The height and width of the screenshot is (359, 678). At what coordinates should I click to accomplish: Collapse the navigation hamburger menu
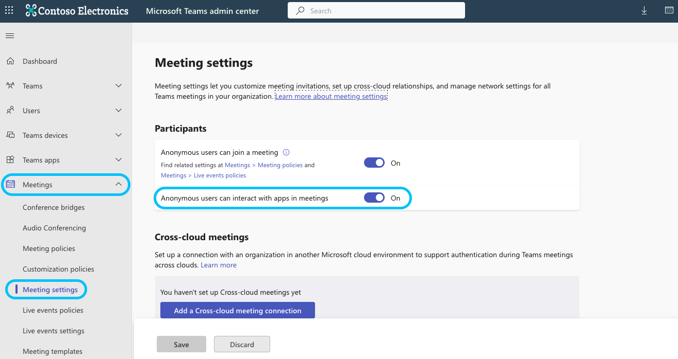pyautogui.click(x=10, y=36)
